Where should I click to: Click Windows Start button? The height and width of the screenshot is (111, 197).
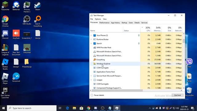[x=3, y=108]
